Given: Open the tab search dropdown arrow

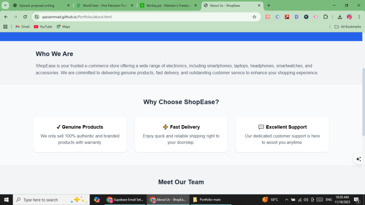Looking at the screenshot, I should click(5, 5).
